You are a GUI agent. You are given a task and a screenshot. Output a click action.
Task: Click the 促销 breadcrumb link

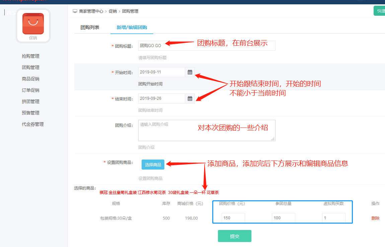click(x=112, y=11)
